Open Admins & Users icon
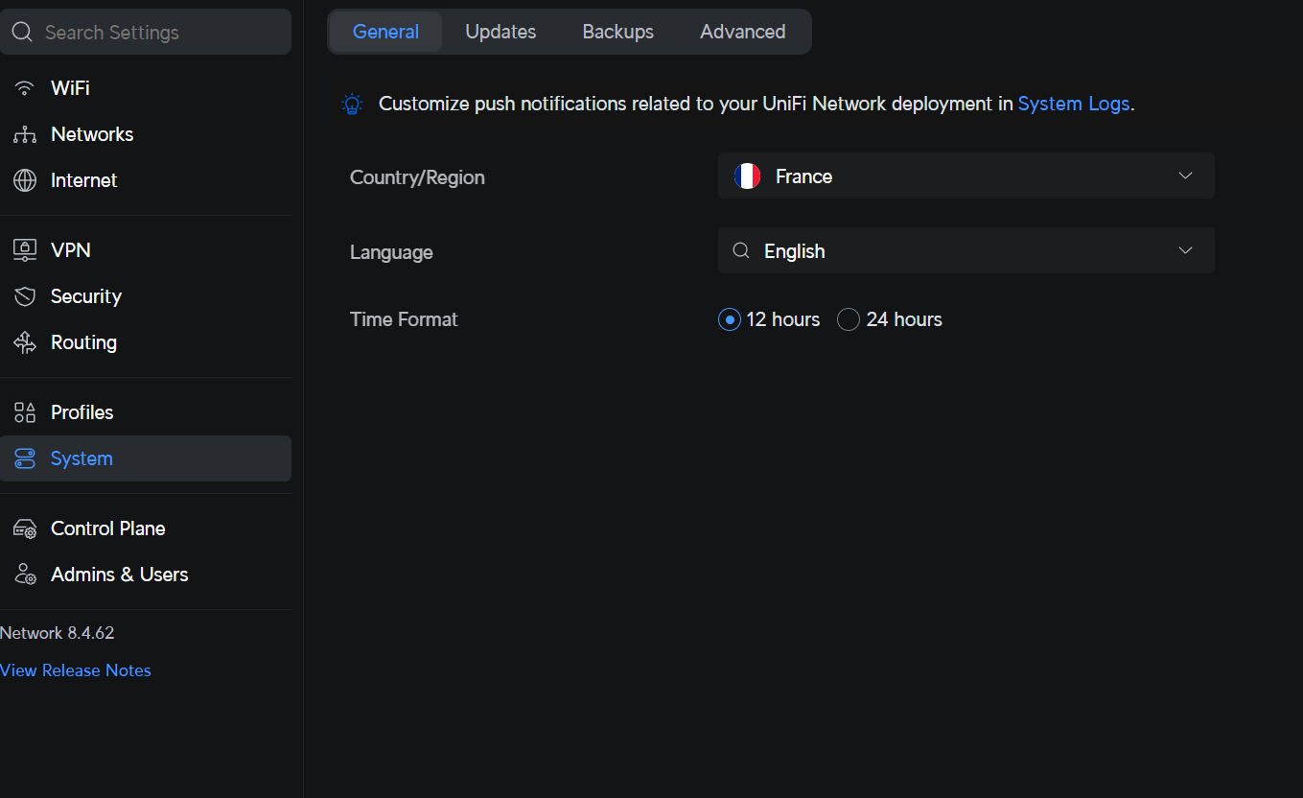The width and height of the screenshot is (1303, 798). click(x=25, y=575)
